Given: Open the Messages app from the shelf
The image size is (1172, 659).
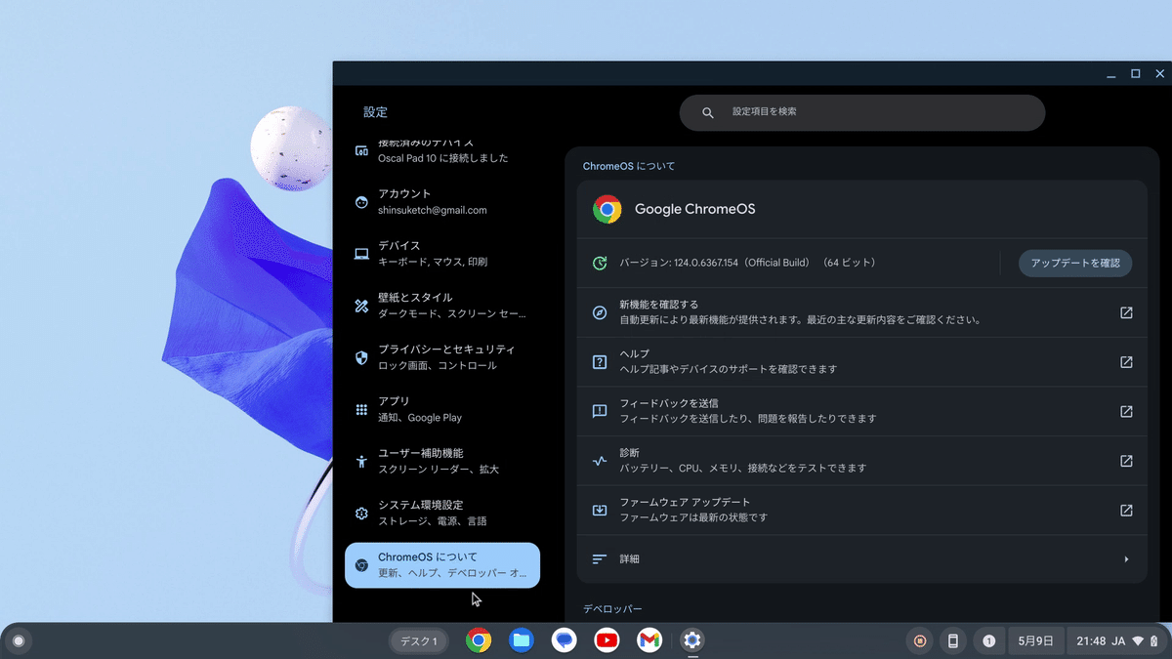Looking at the screenshot, I should (x=565, y=640).
